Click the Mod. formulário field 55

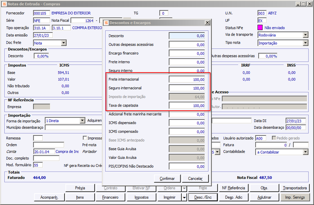point(38,165)
